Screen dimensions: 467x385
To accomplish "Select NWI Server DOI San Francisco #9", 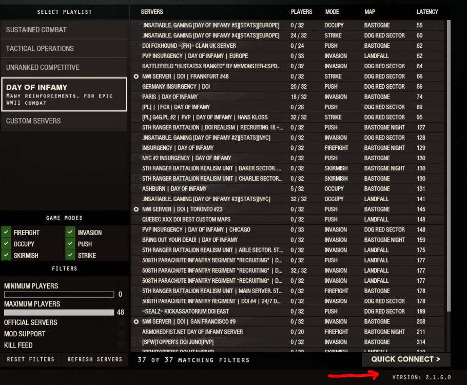I will [287, 322].
